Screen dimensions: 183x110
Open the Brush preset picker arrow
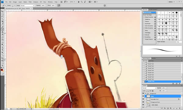coord(15,5)
